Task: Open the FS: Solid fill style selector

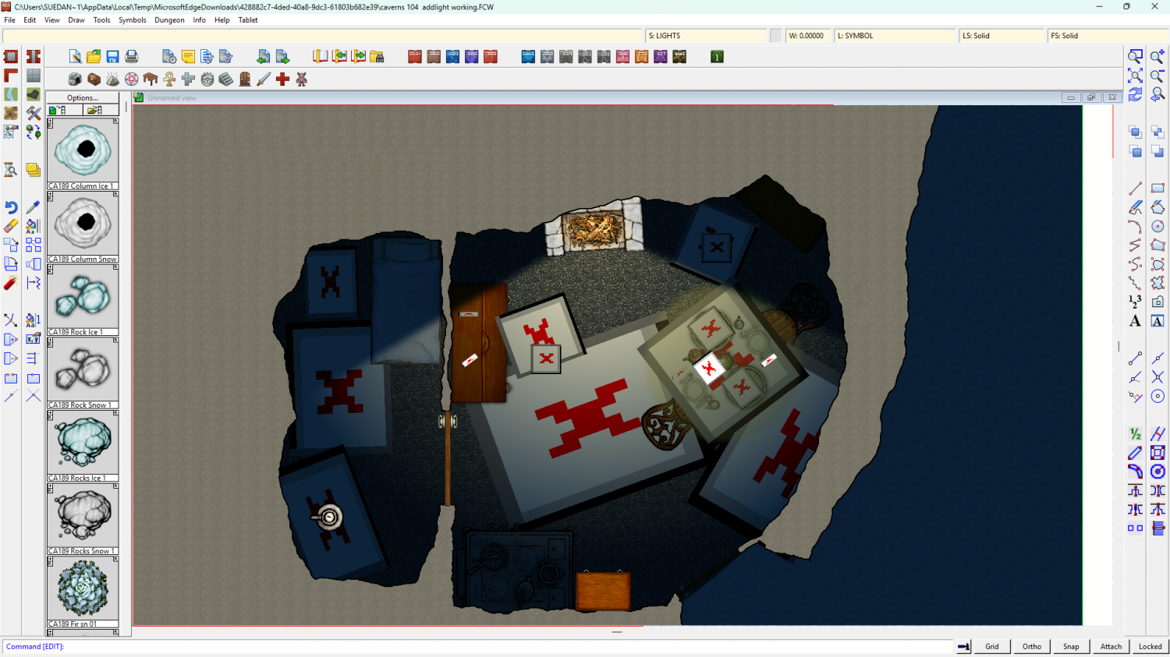Action: tap(1106, 36)
